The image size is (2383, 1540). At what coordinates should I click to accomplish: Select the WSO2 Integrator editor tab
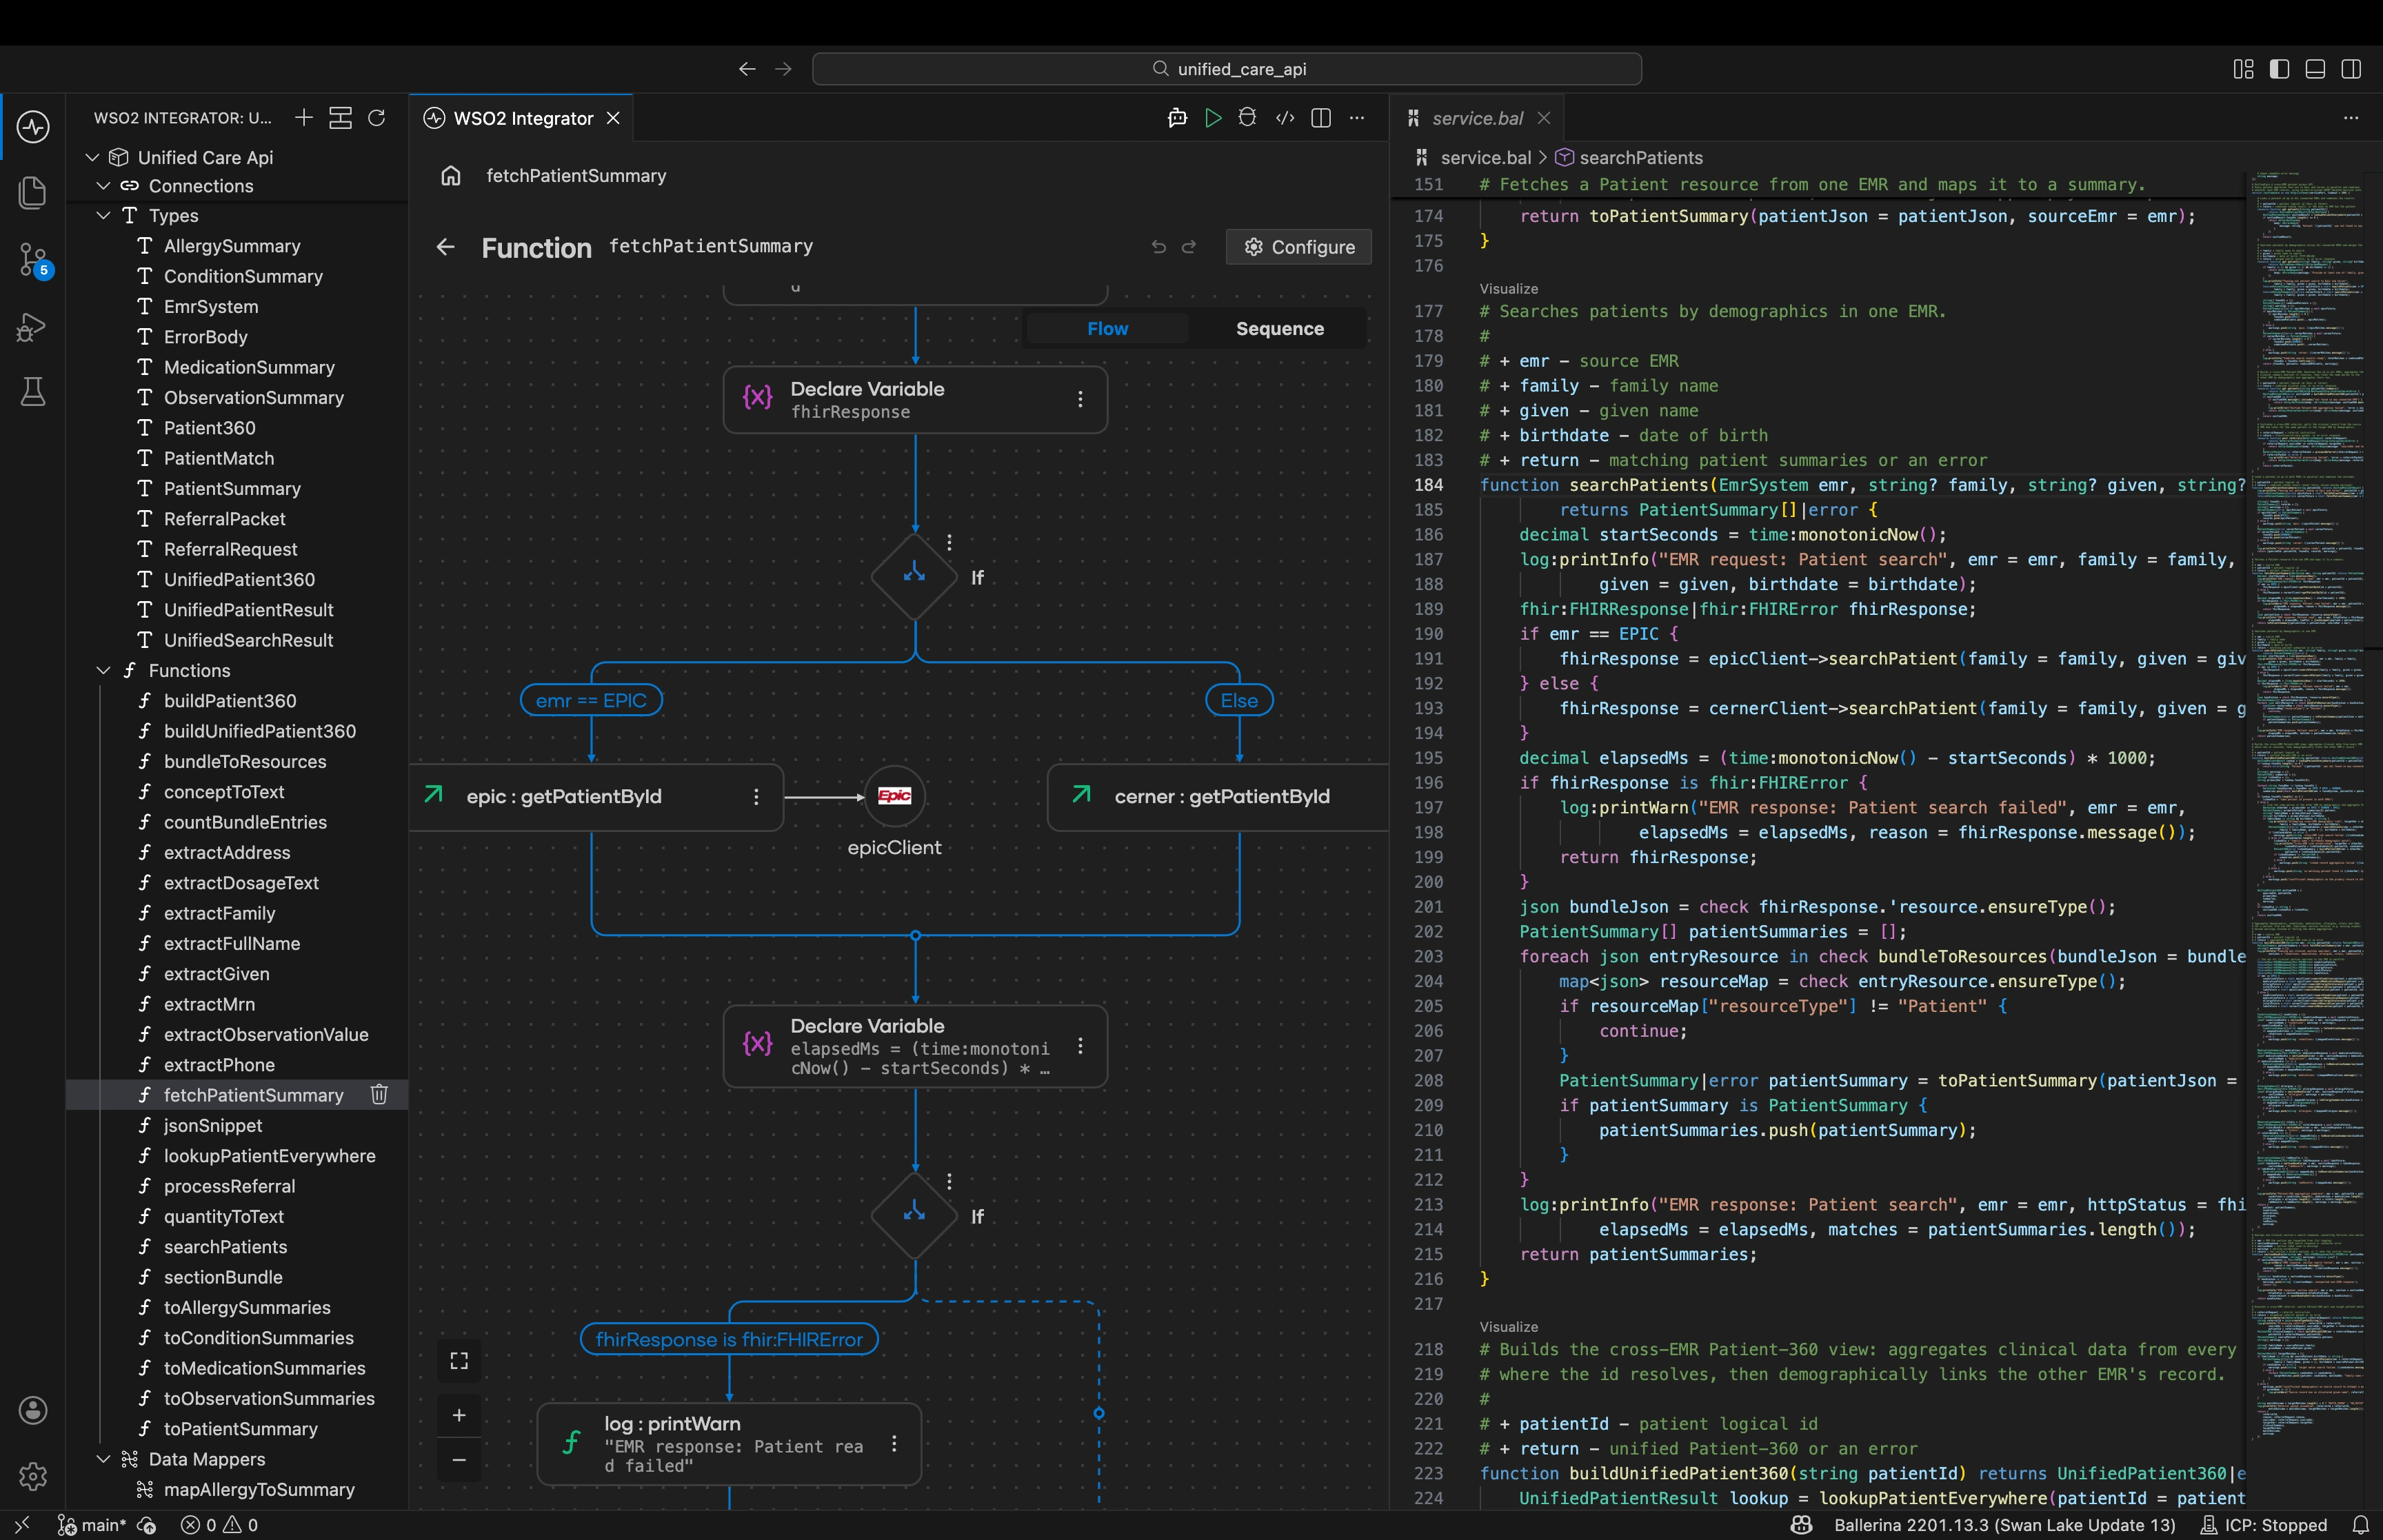point(522,118)
